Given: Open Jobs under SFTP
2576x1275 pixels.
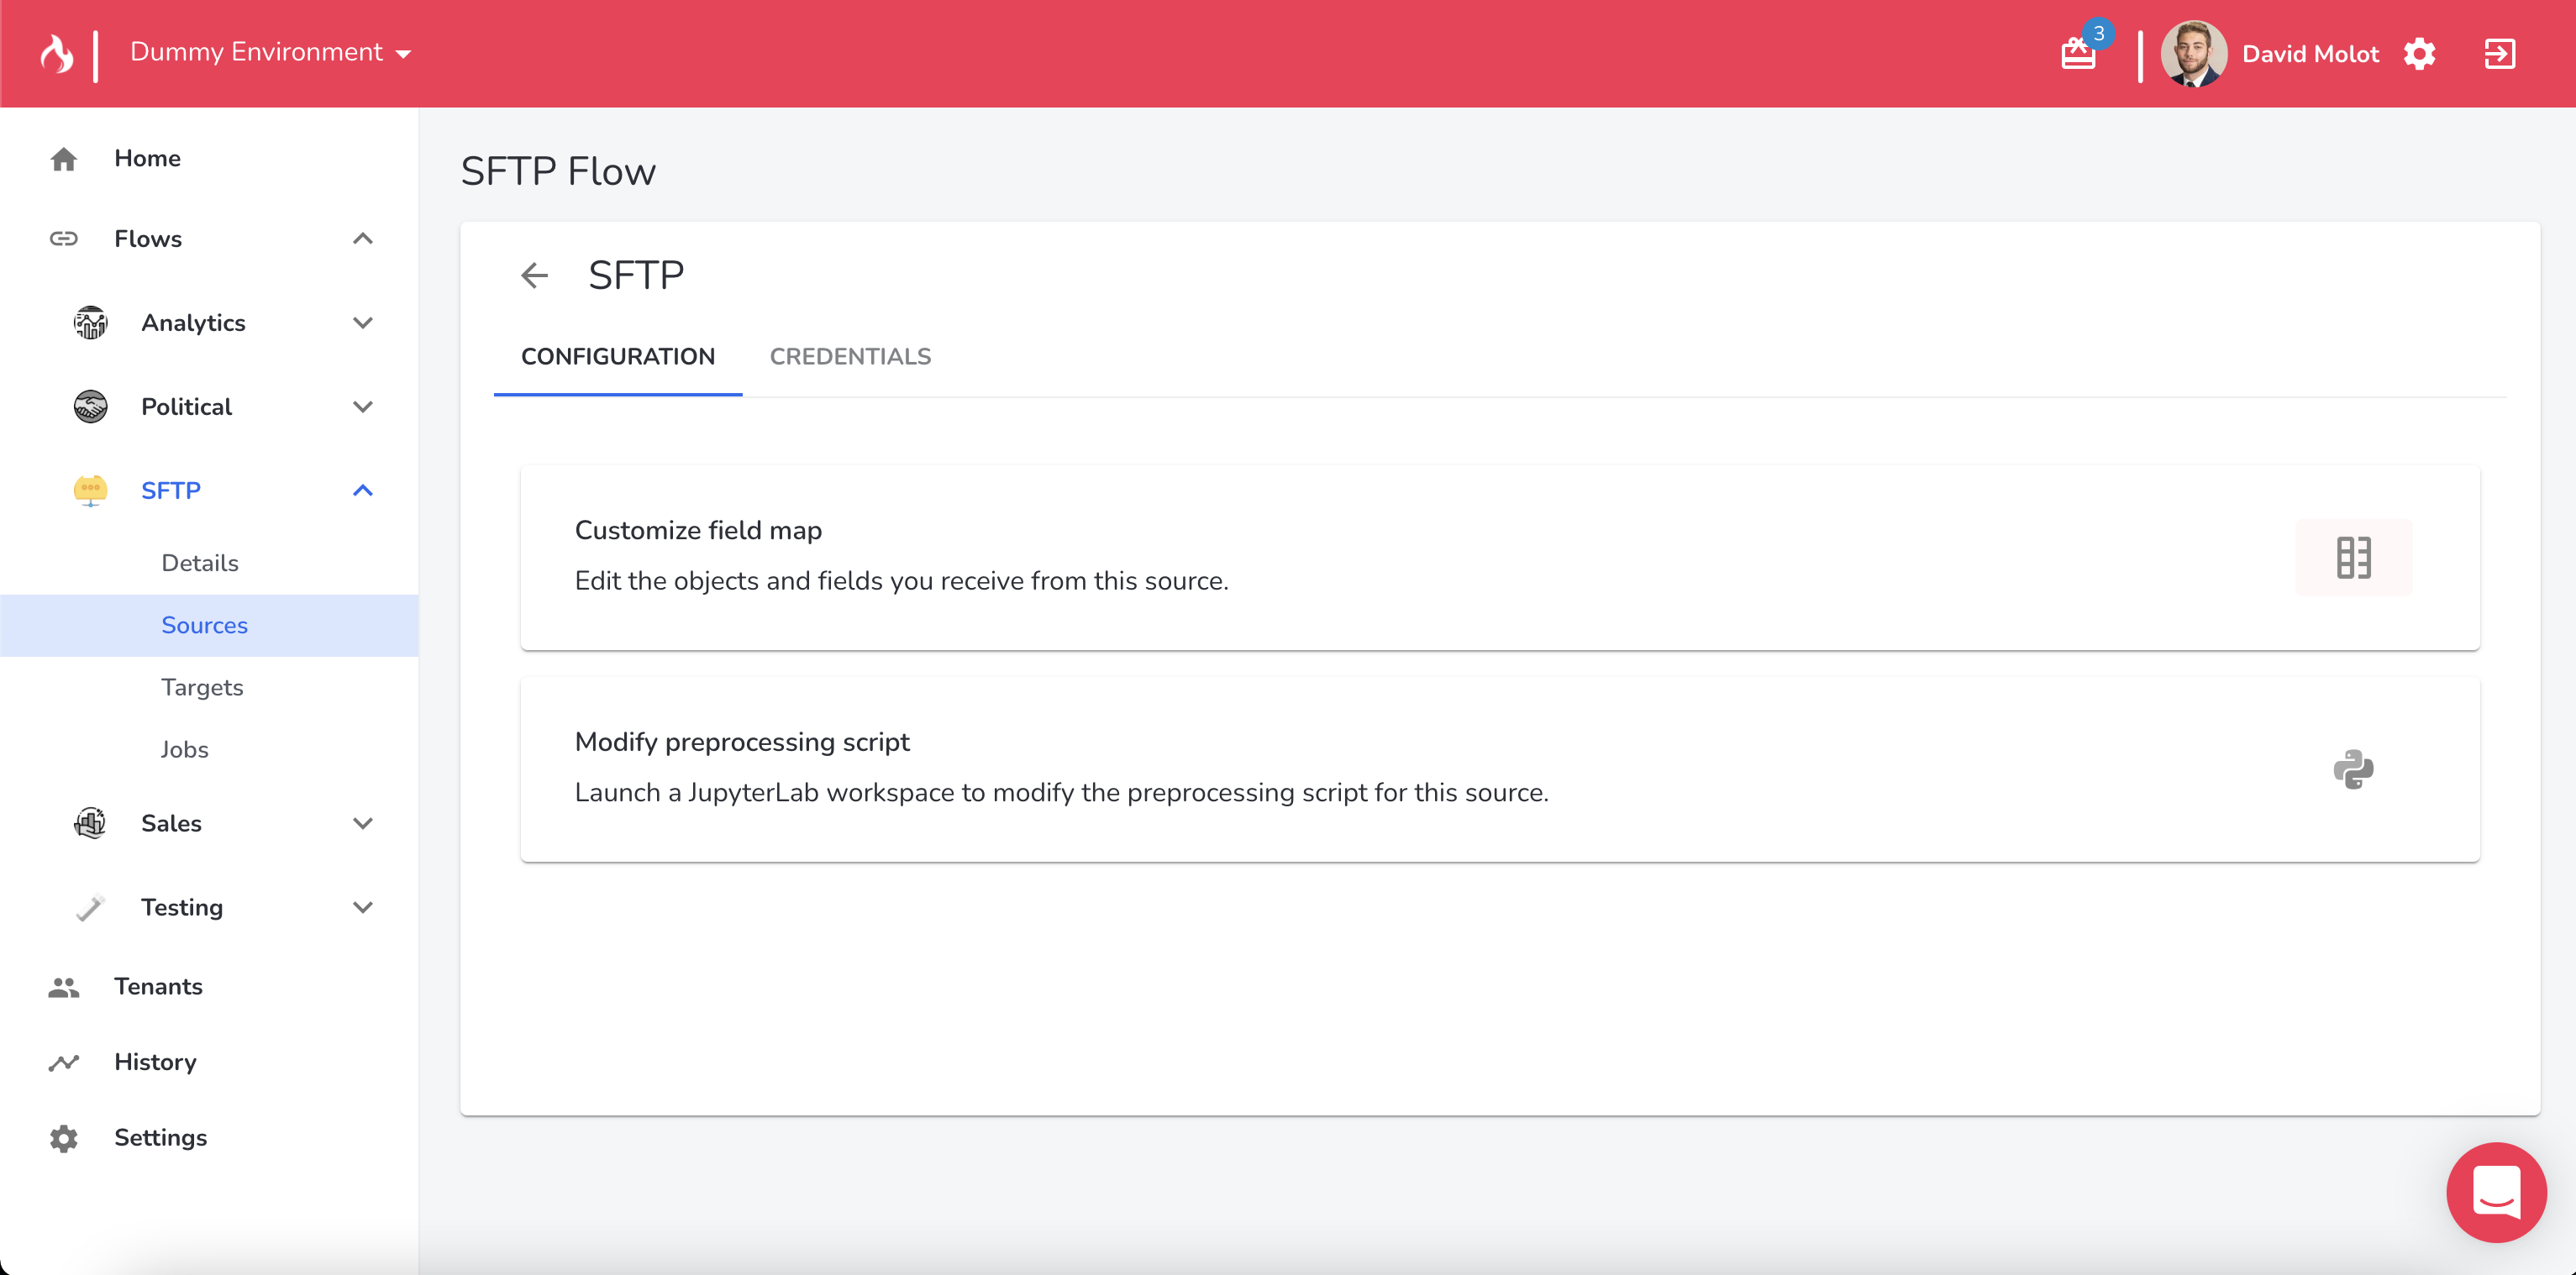Looking at the screenshot, I should tap(185, 749).
